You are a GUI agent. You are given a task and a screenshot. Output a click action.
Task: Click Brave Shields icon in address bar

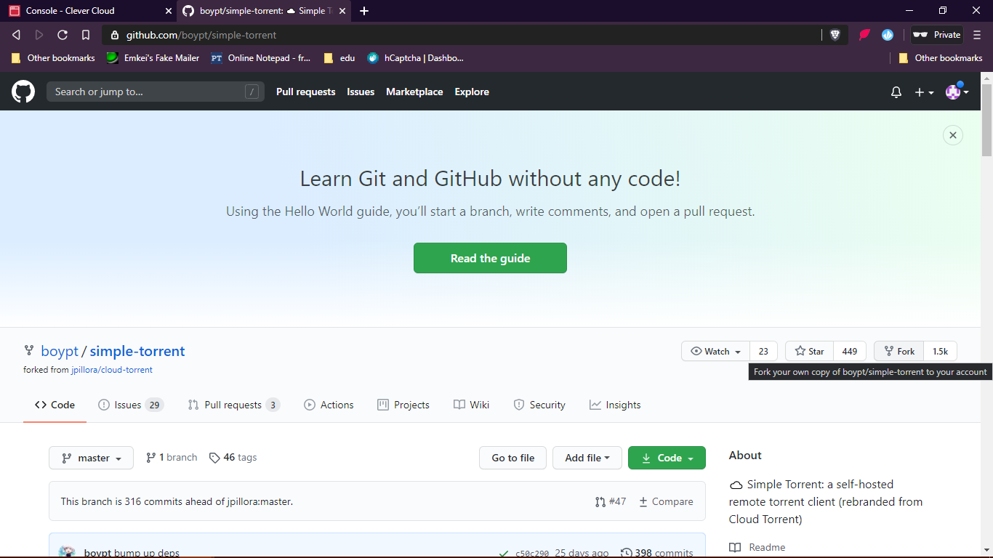coord(835,35)
